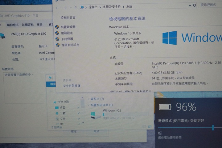Screen dimensions: 222x148
Task: Click the pin icon next to 文件
Action: (x=79, y=119)
